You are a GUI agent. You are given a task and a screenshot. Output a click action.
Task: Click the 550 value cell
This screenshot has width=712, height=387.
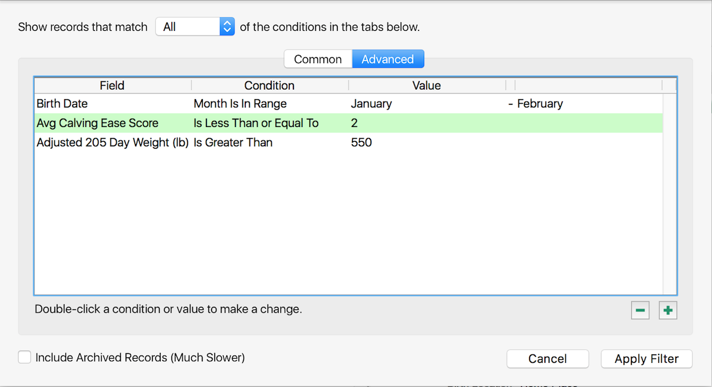[x=361, y=142]
